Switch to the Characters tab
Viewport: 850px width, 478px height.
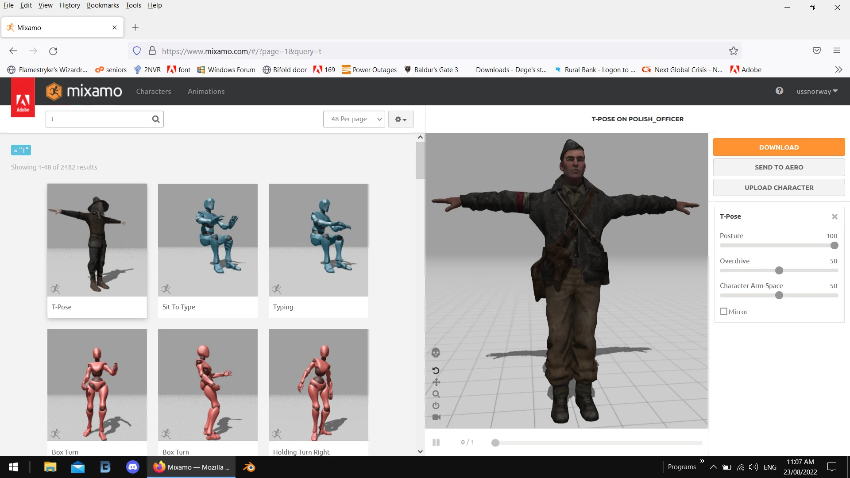[153, 91]
